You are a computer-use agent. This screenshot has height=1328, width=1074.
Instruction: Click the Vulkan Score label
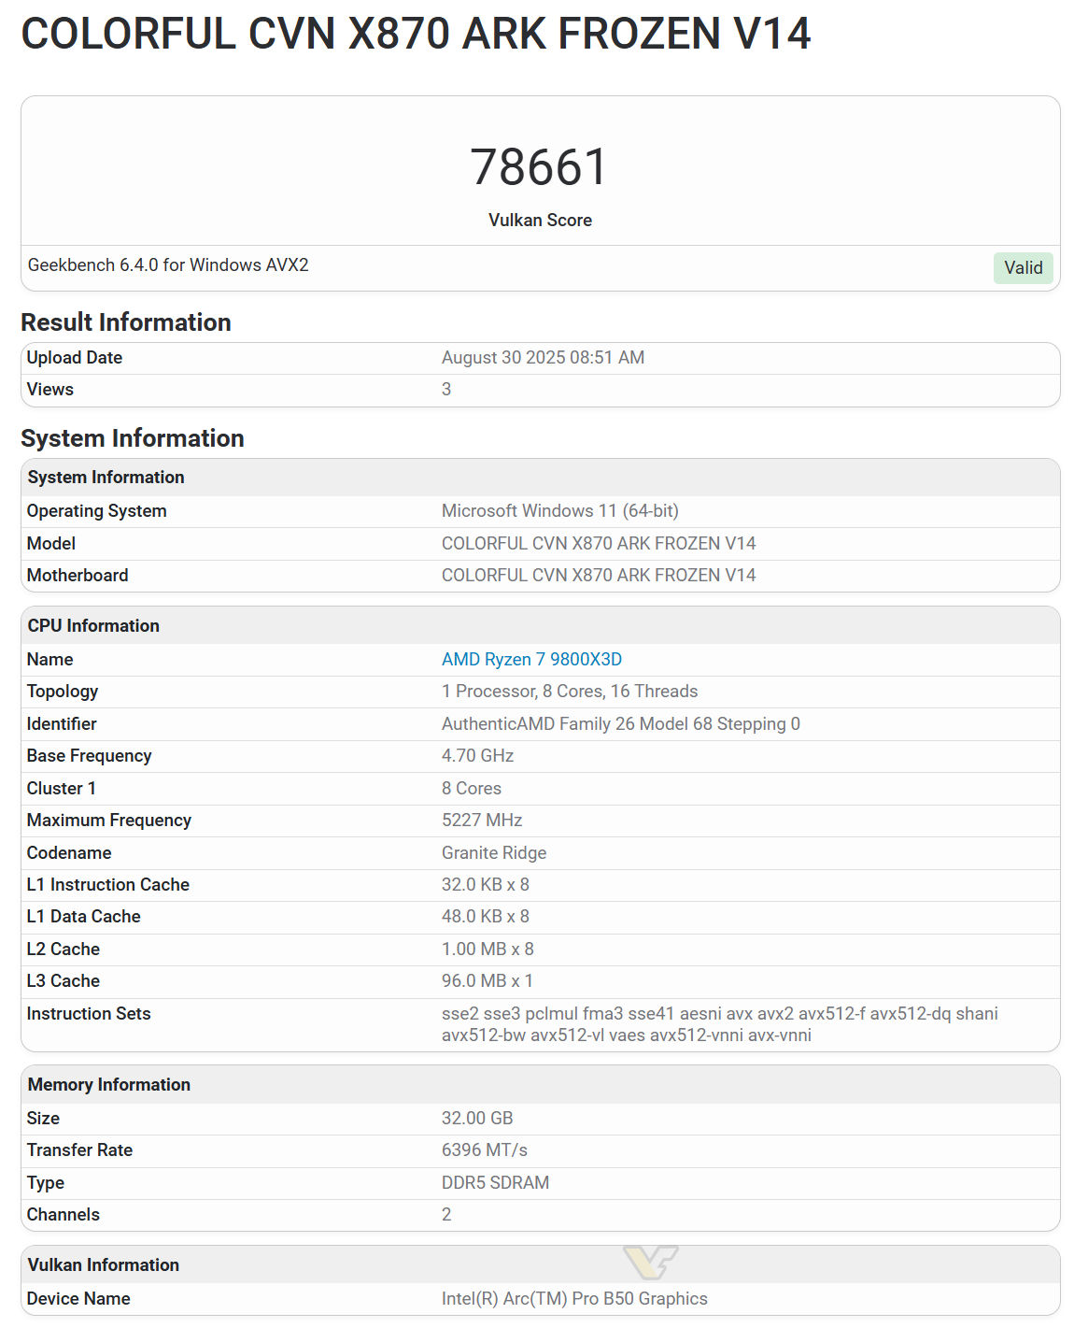(540, 221)
